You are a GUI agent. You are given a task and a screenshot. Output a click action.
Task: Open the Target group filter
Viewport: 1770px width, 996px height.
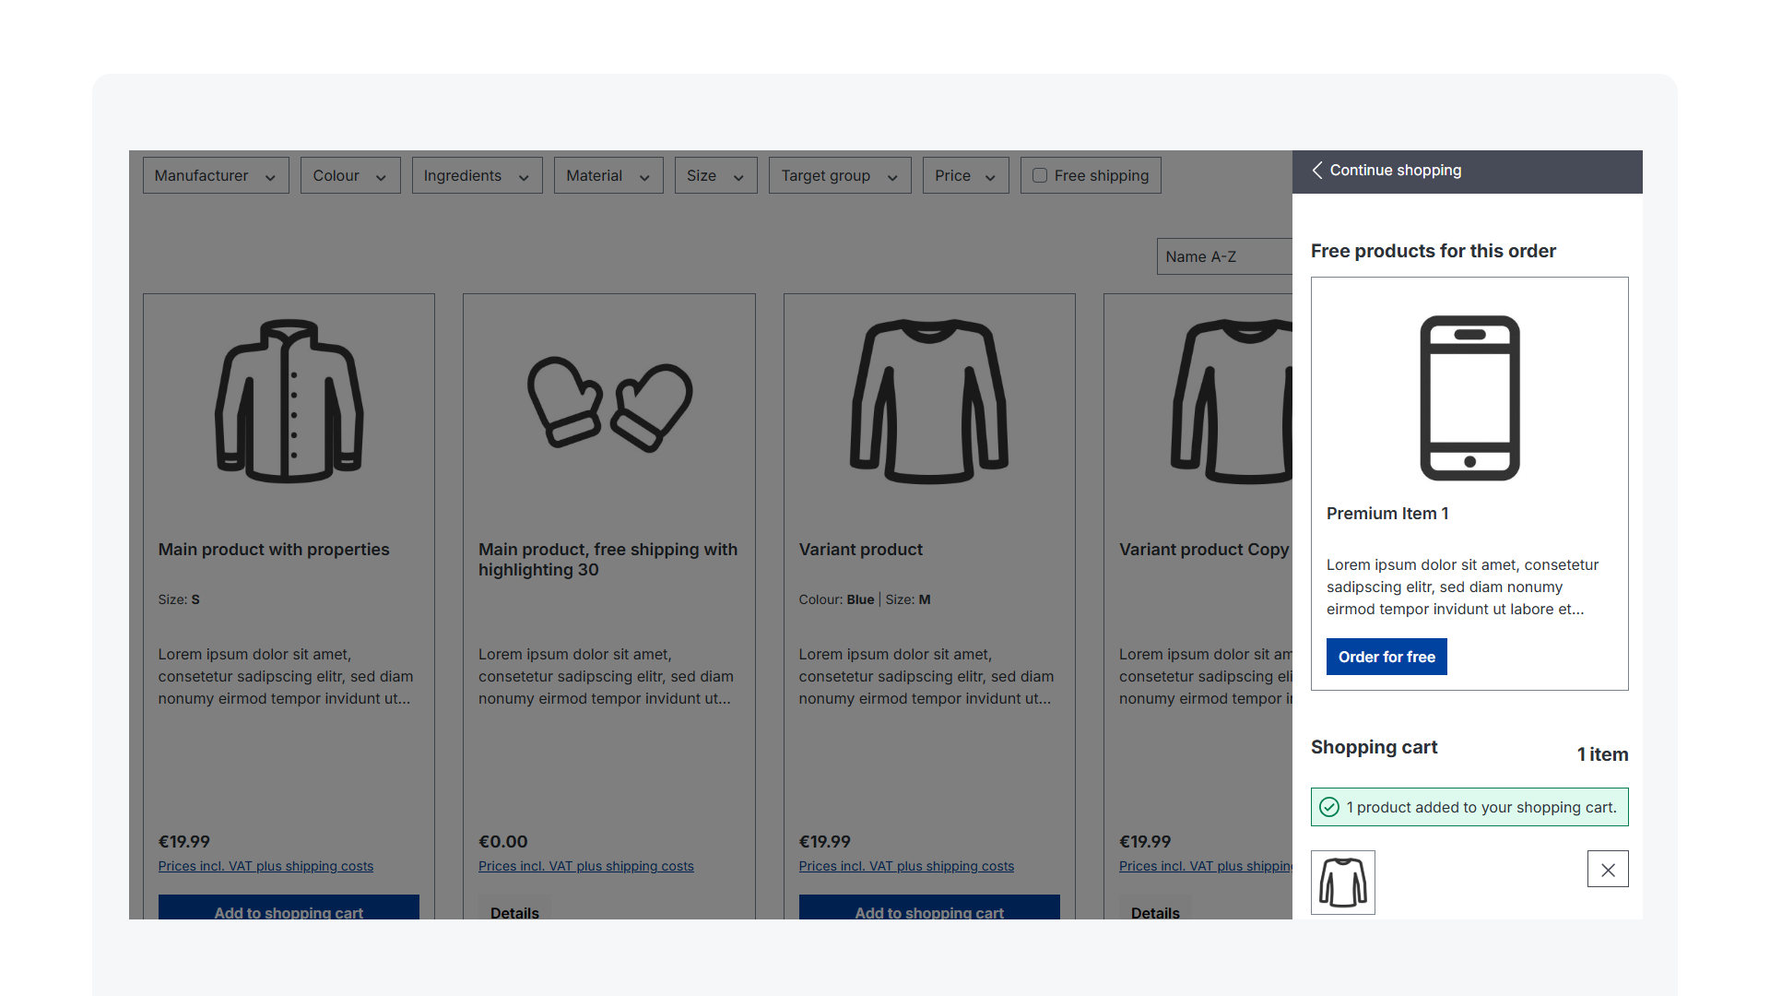pos(840,175)
